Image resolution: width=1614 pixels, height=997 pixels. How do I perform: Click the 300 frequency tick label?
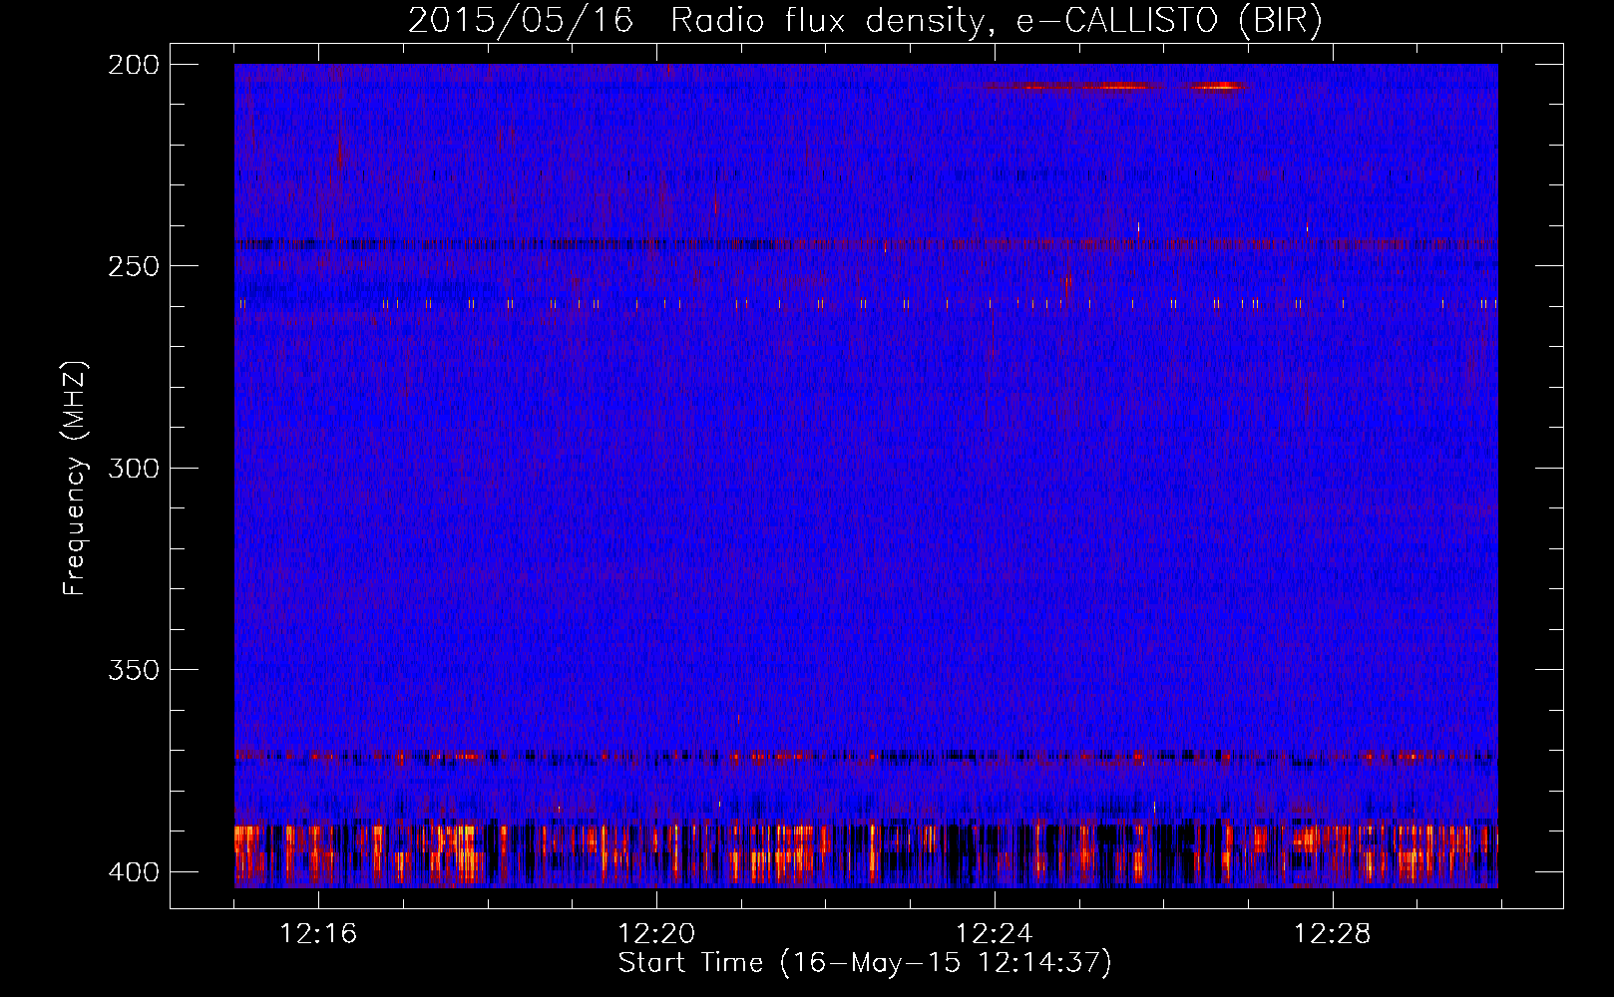(x=134, y=468)
